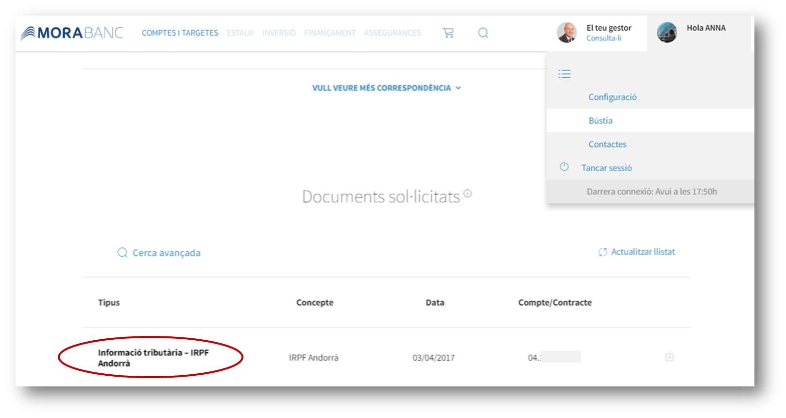The width and height of the screenshot is (786, 418).
Task: Click the MoraBanc logo
Action: tap(72, 33)
